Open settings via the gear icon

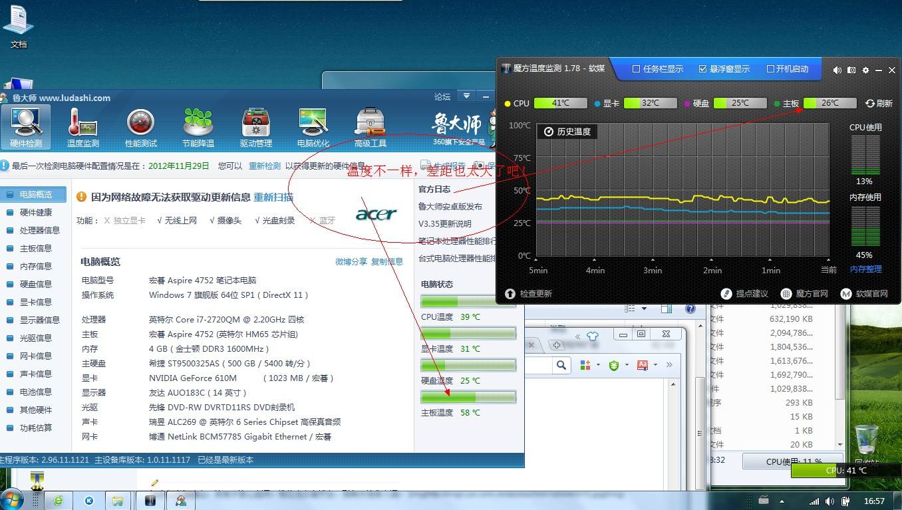pos(866,70)
